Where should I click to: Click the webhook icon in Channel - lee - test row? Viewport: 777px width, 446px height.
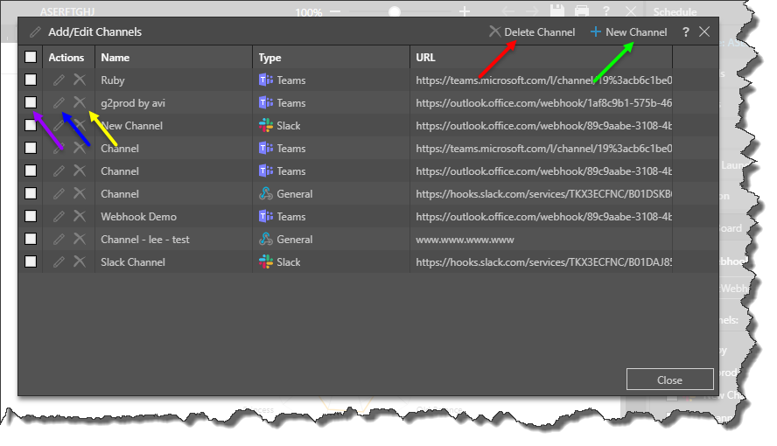[x=266, y=239]
